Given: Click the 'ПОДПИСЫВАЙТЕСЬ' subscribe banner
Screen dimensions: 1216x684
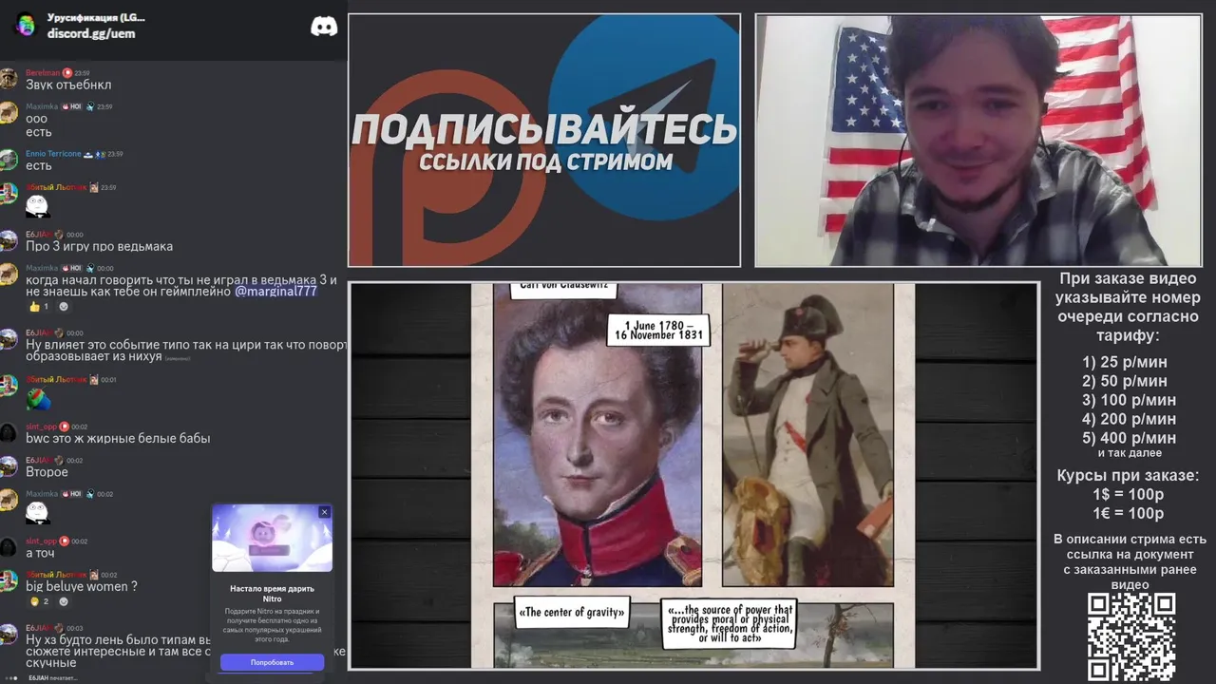Looking at the screenshot, I should click(544, 129).
